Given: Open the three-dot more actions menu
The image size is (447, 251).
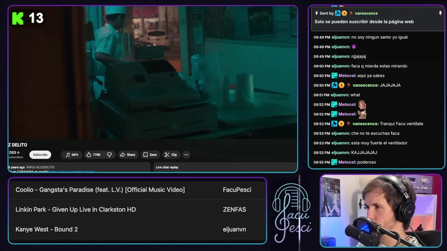Looking at the screenshot, I should tap(186, 155).
